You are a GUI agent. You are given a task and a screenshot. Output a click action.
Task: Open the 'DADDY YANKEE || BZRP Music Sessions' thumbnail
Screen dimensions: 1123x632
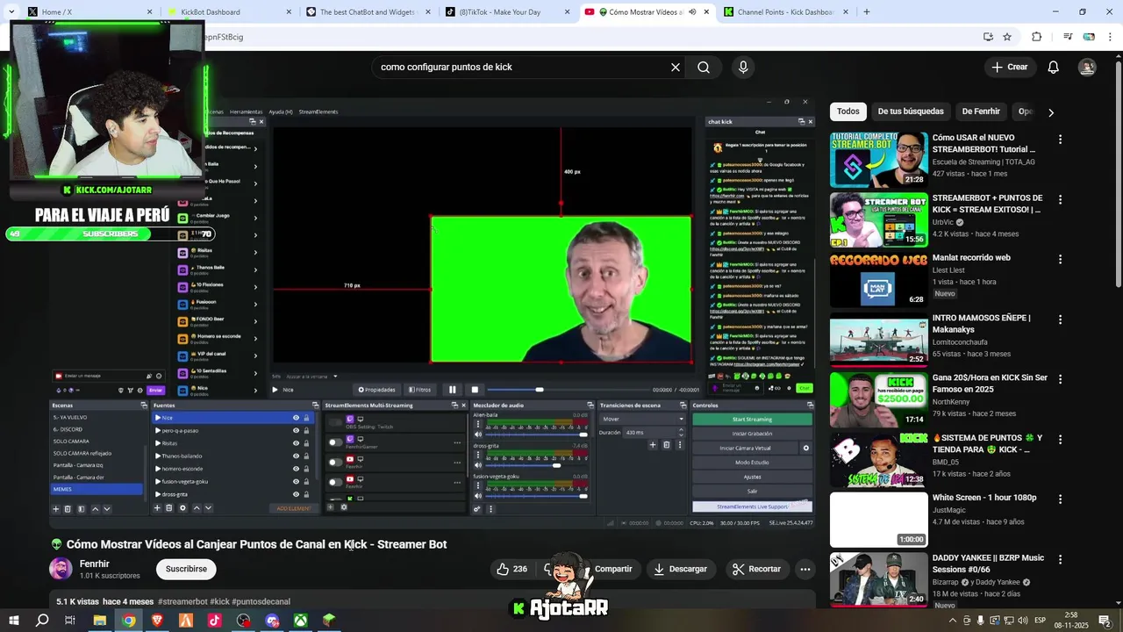pos(878,579)
